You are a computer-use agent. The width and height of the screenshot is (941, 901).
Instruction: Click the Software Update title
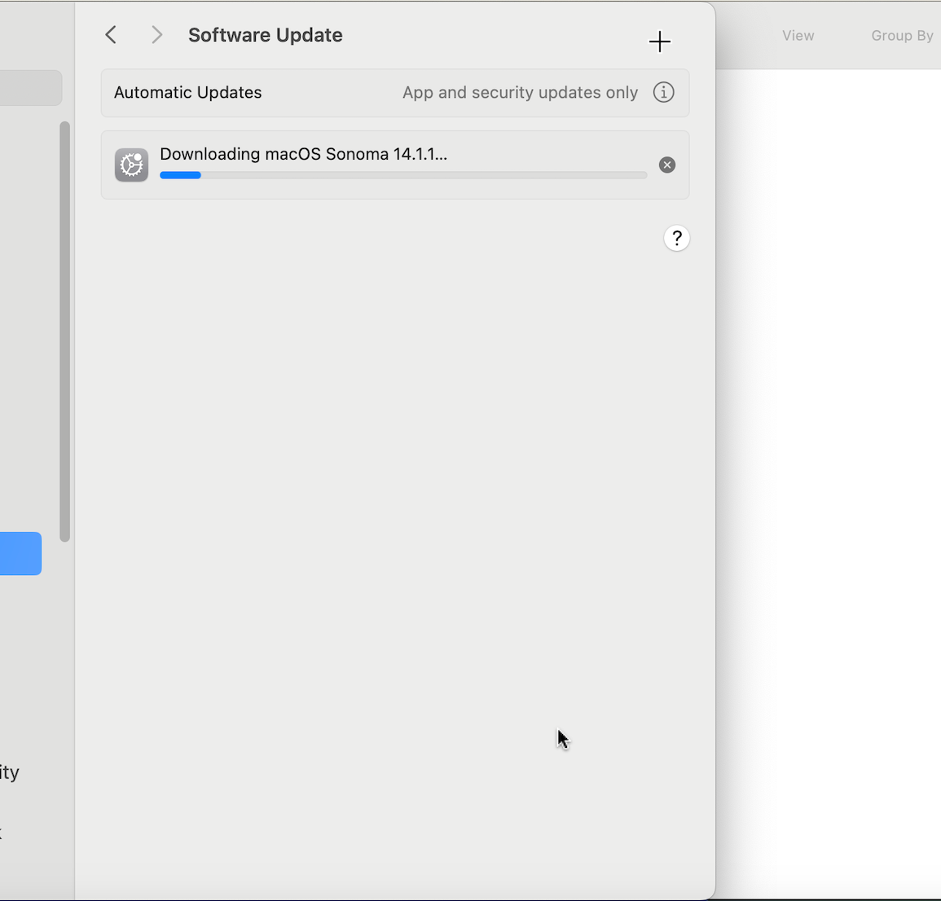[266, 35]
